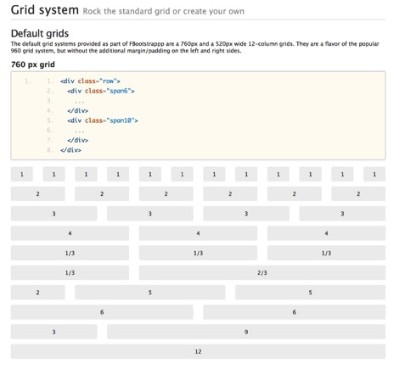Select the first 6 column grid block
The height and width of the screenshot is (369, 399).
click(102, 312)
